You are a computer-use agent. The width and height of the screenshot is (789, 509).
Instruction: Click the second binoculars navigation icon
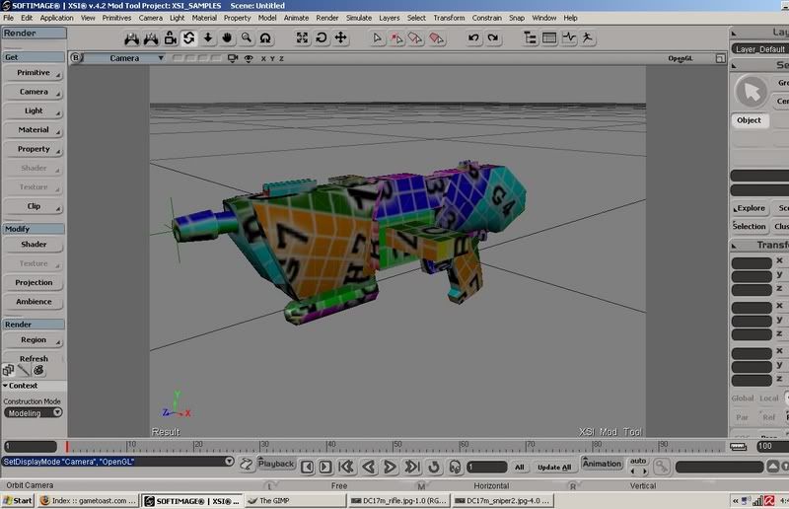click(151, 37)
